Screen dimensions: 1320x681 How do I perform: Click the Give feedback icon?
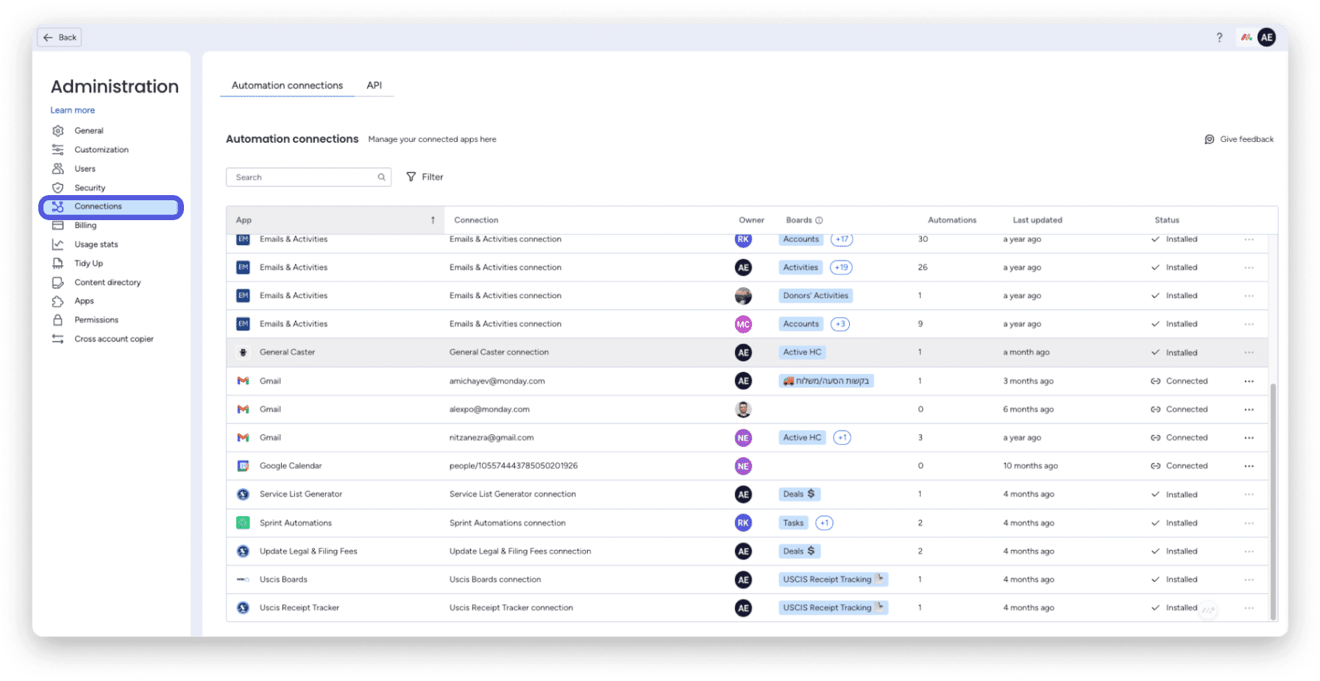[x=1209, y=139]
